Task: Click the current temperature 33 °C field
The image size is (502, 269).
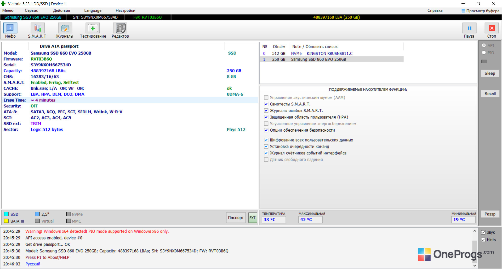Action: click(x=274, y=220)
